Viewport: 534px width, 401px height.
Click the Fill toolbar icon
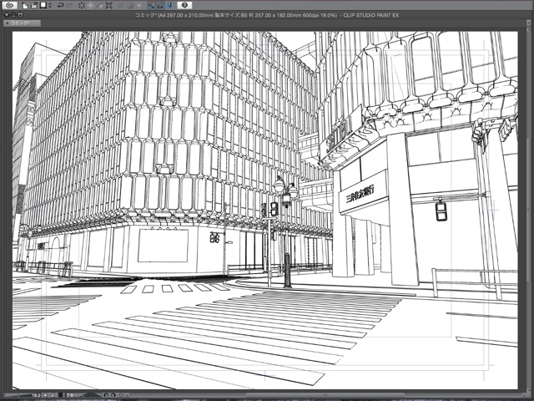99,6
